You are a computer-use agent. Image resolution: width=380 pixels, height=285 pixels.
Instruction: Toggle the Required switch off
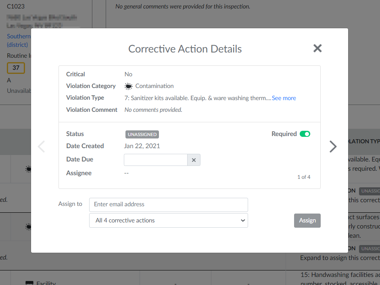click(x=305, y=134)
